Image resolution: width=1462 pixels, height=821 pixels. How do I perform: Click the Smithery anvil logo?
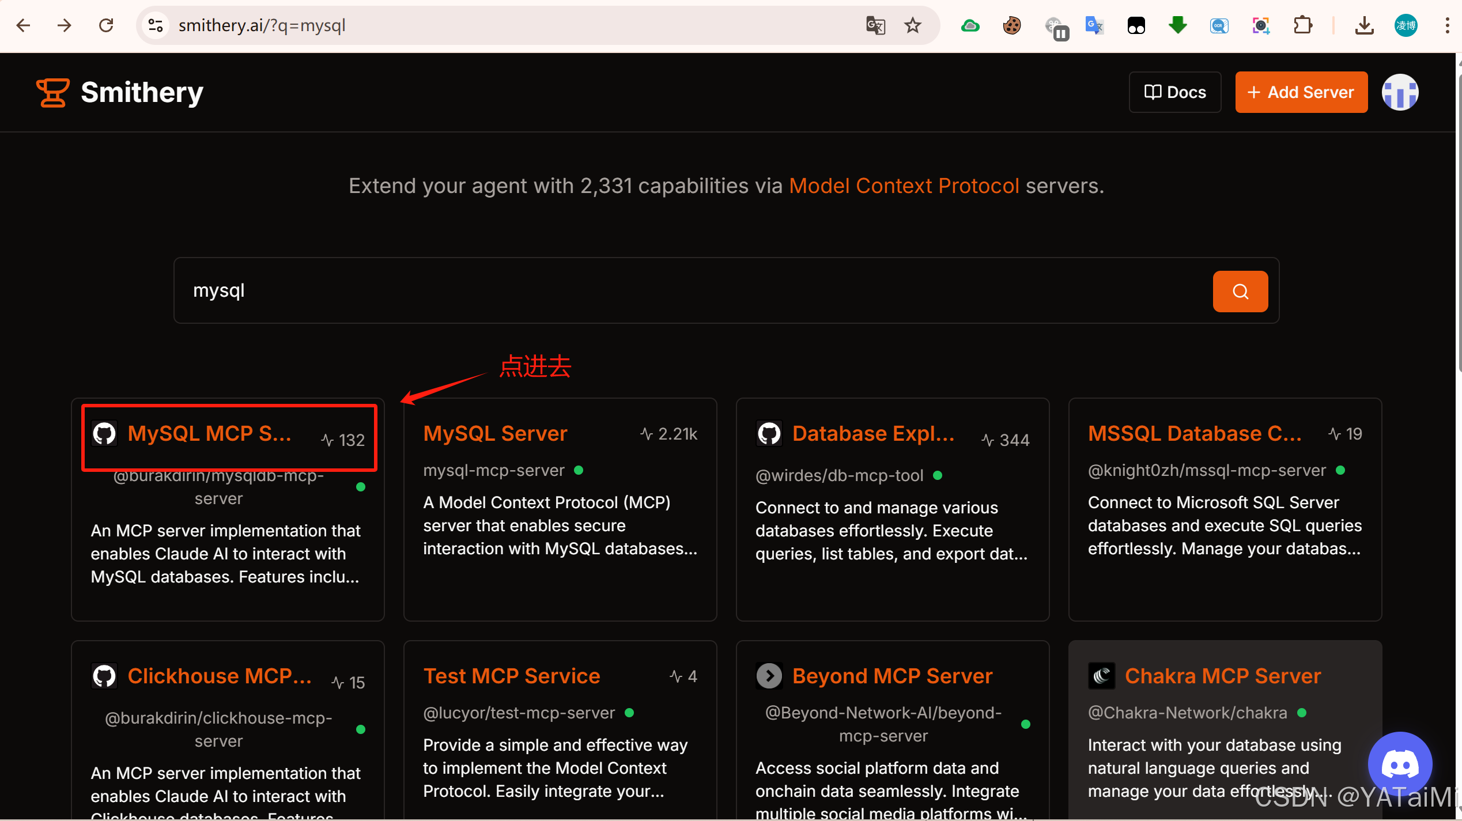(x=52, y=93)
